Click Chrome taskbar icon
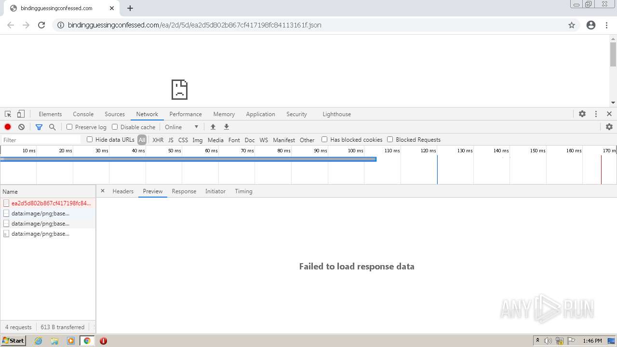Viewport: 617px width, 347px height. 87,341
